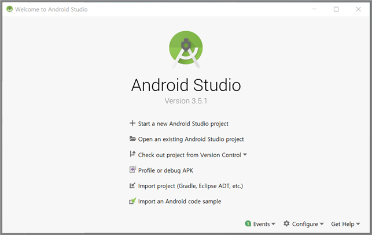Open the Events menu label
Viewport: 372px width, 235px height.
(x=261, y=224)
